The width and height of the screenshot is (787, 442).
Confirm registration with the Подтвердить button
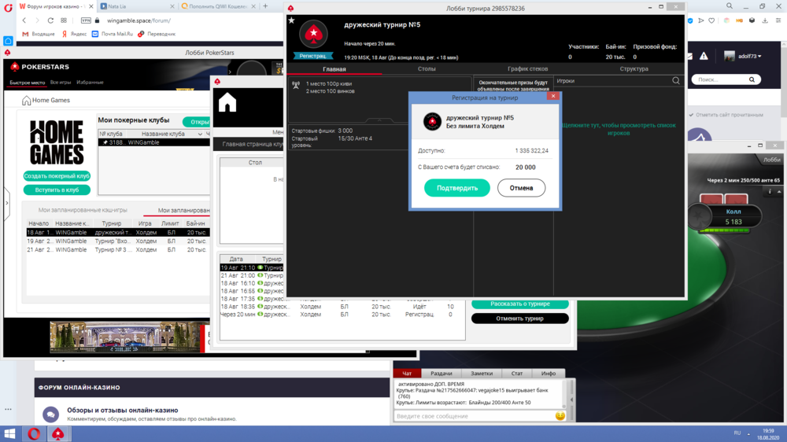coord(456,188)
